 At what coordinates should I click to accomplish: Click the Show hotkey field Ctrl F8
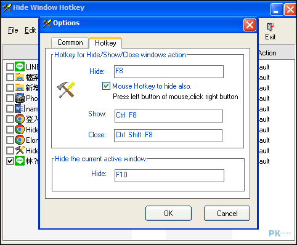click(x=169, y=116)
